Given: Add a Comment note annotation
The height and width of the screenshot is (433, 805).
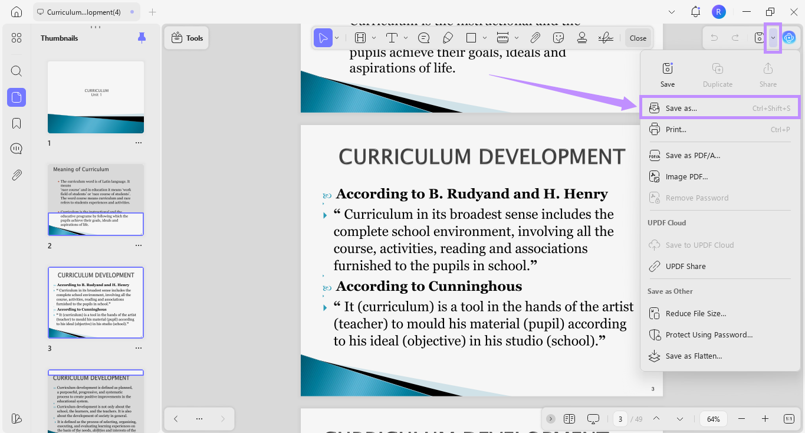Looking at the screenshot, I should (423, 38).
